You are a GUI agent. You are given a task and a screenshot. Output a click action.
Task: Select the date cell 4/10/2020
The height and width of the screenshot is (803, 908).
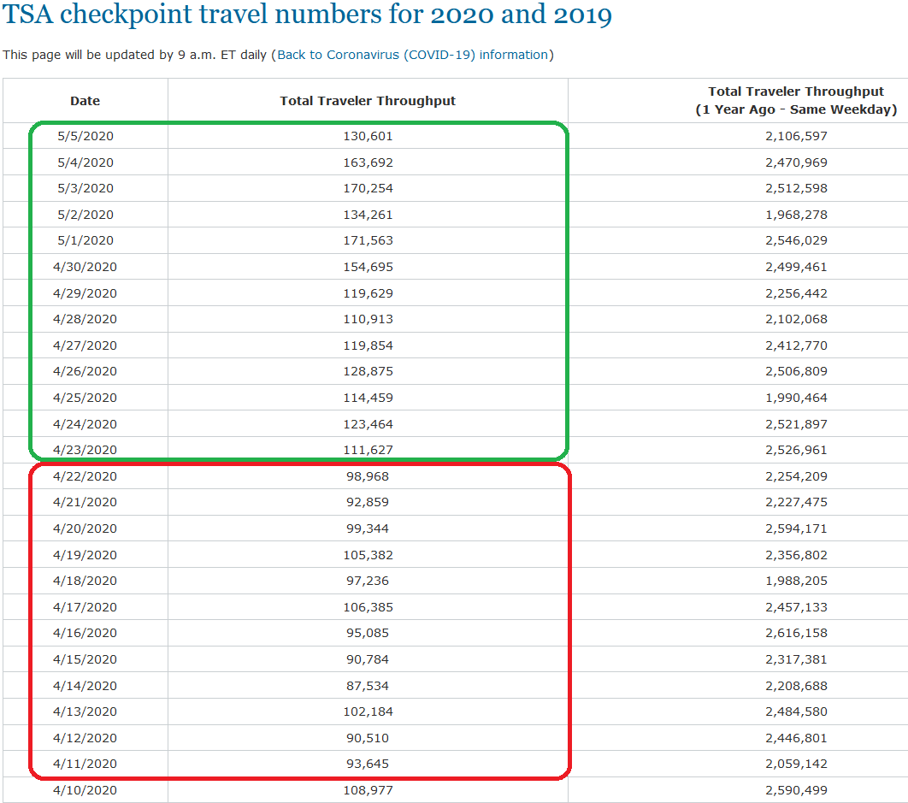(x=85, y=791)
